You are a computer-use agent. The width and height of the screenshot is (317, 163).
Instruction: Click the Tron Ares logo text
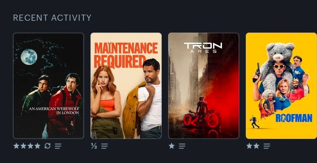(x=203, y=48)
